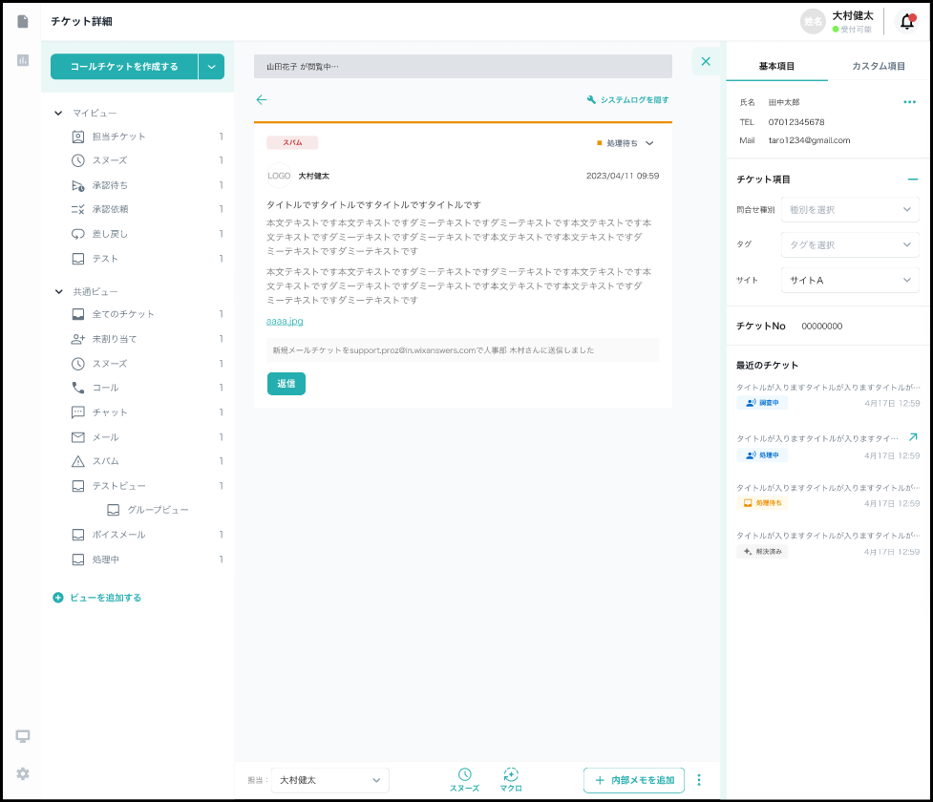Screen dimensions: 933x802
Task: Open the aaaa.jpg attachment link
Action: pos(285,322)
